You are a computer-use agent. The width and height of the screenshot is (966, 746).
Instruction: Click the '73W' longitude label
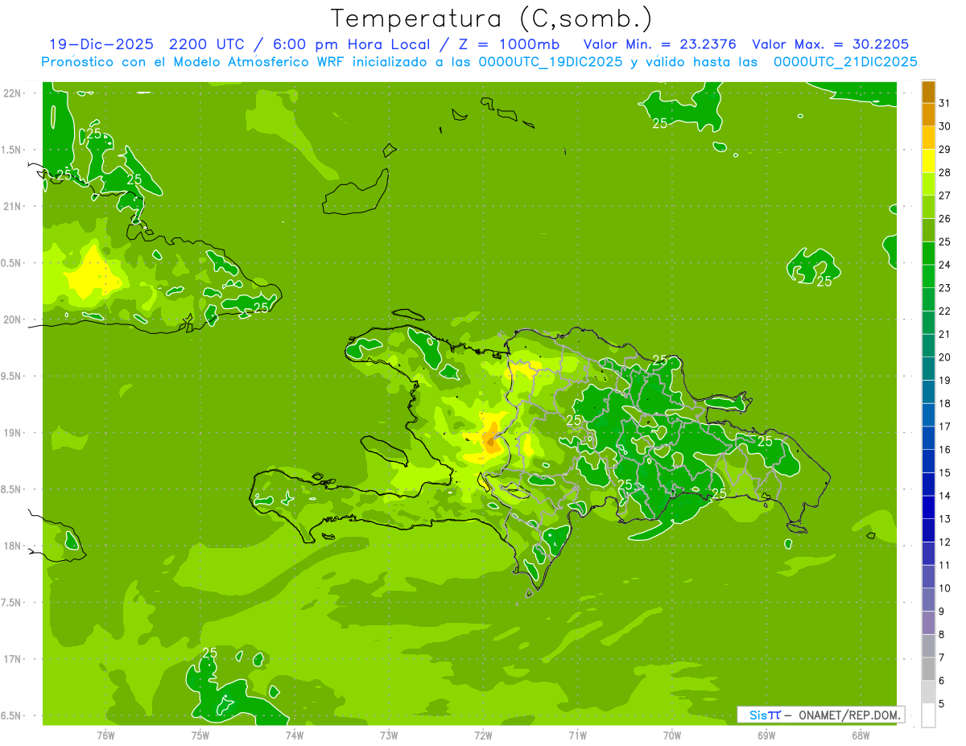389,735
